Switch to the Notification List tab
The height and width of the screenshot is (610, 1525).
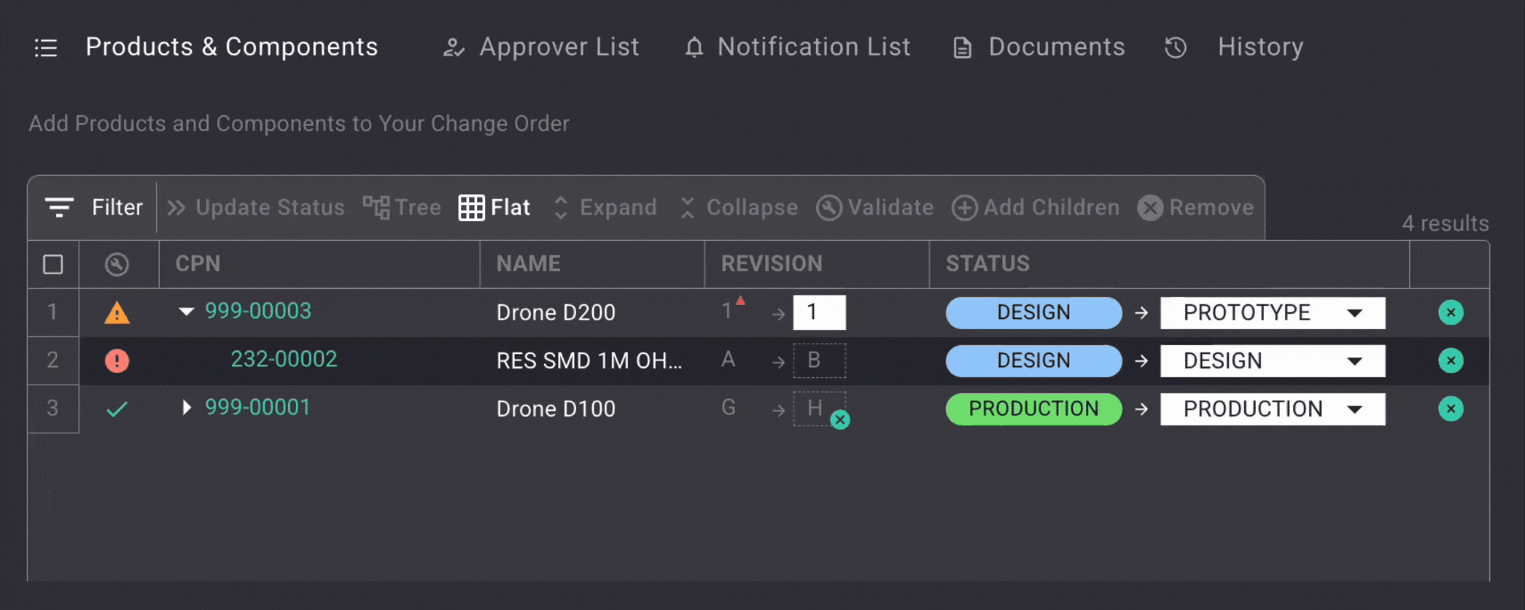(x=797, y=47)
